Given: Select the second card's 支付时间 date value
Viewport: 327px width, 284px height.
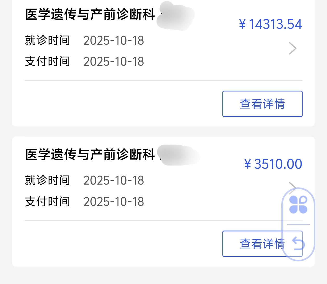Looking at the screenshot, I should click(114, 202).
